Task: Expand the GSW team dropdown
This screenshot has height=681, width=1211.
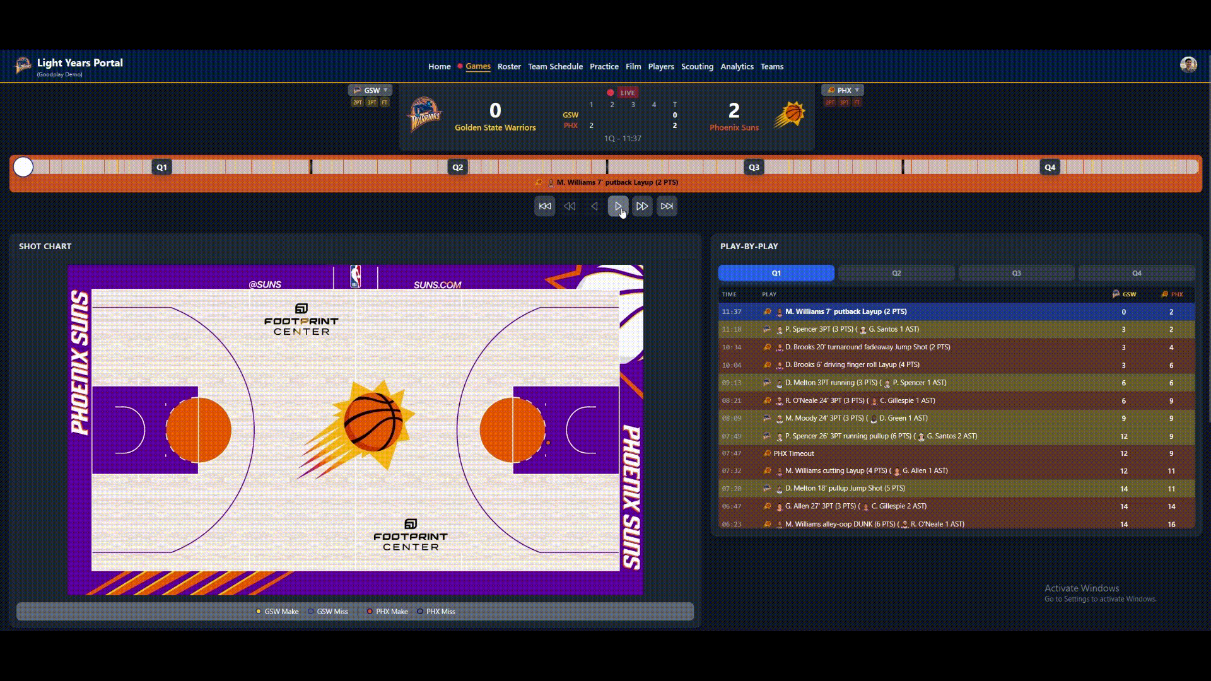Action: click(x=370, y=90)
